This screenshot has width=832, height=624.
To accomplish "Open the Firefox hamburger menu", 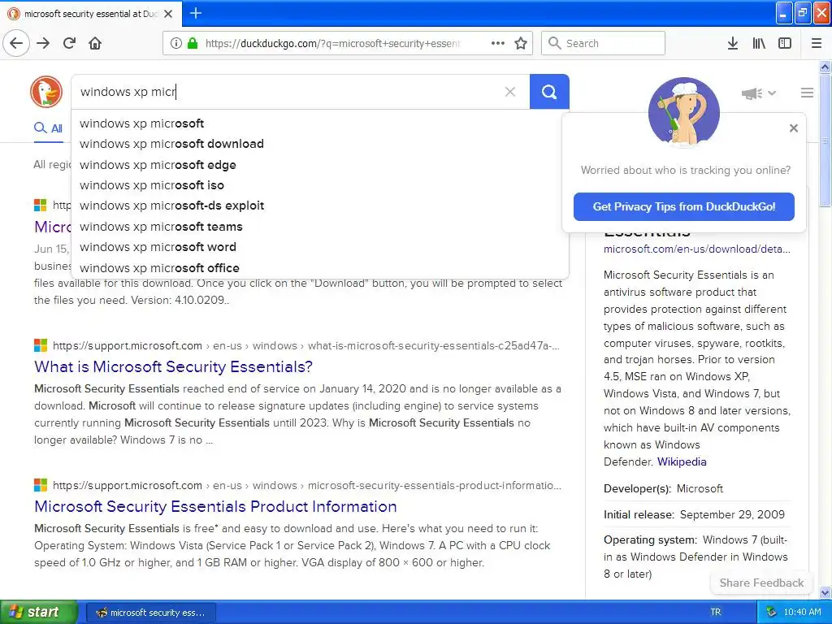I will [817, 43].
